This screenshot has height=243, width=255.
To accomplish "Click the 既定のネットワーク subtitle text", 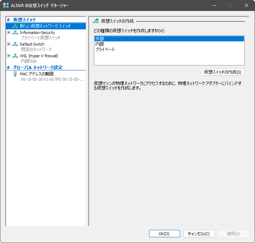I will [36, 50].
